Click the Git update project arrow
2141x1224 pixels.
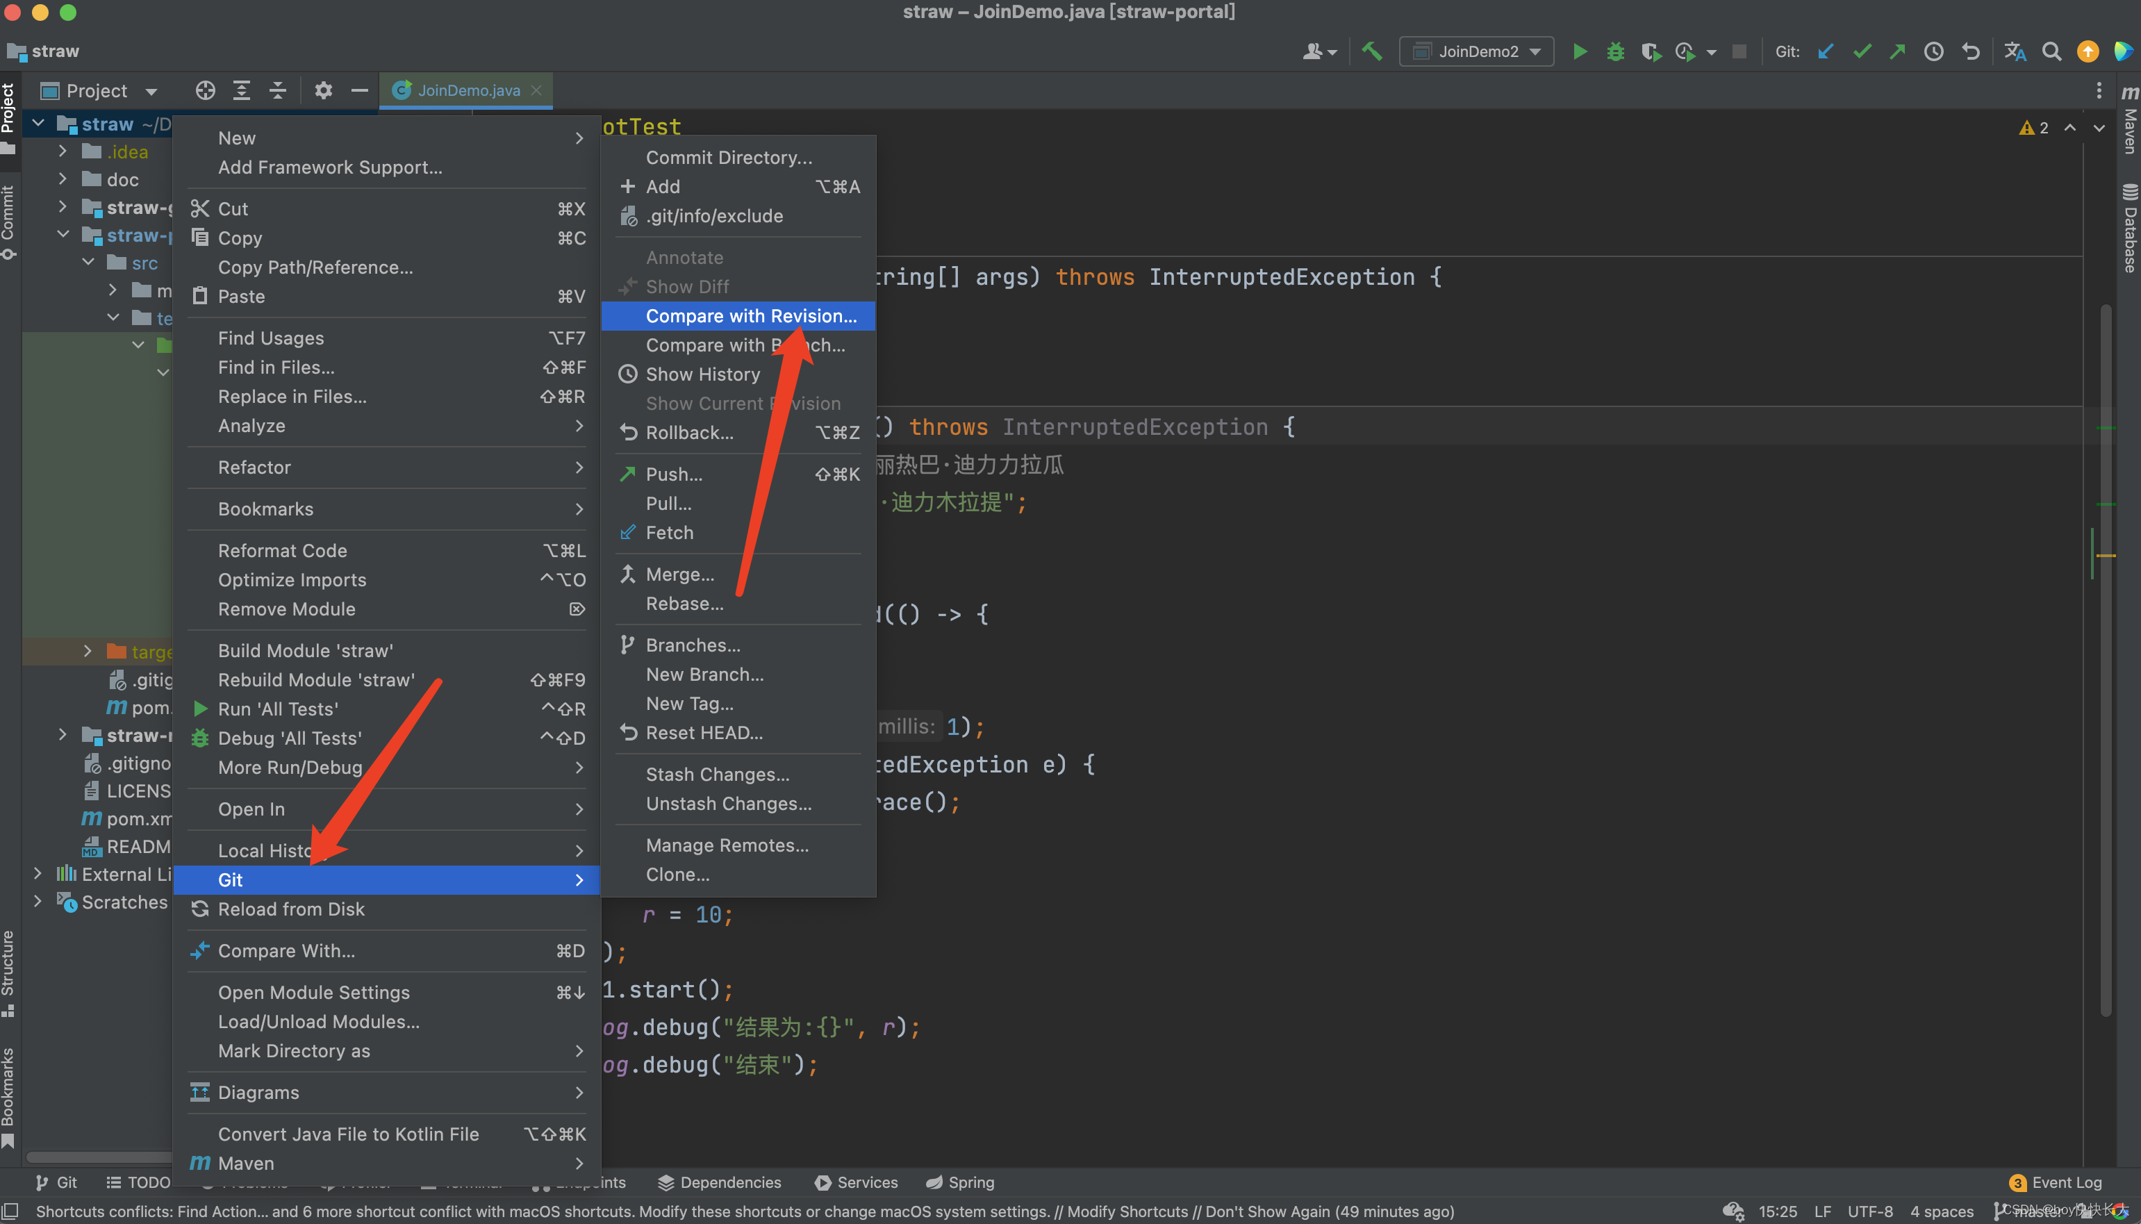(1825, 51)
